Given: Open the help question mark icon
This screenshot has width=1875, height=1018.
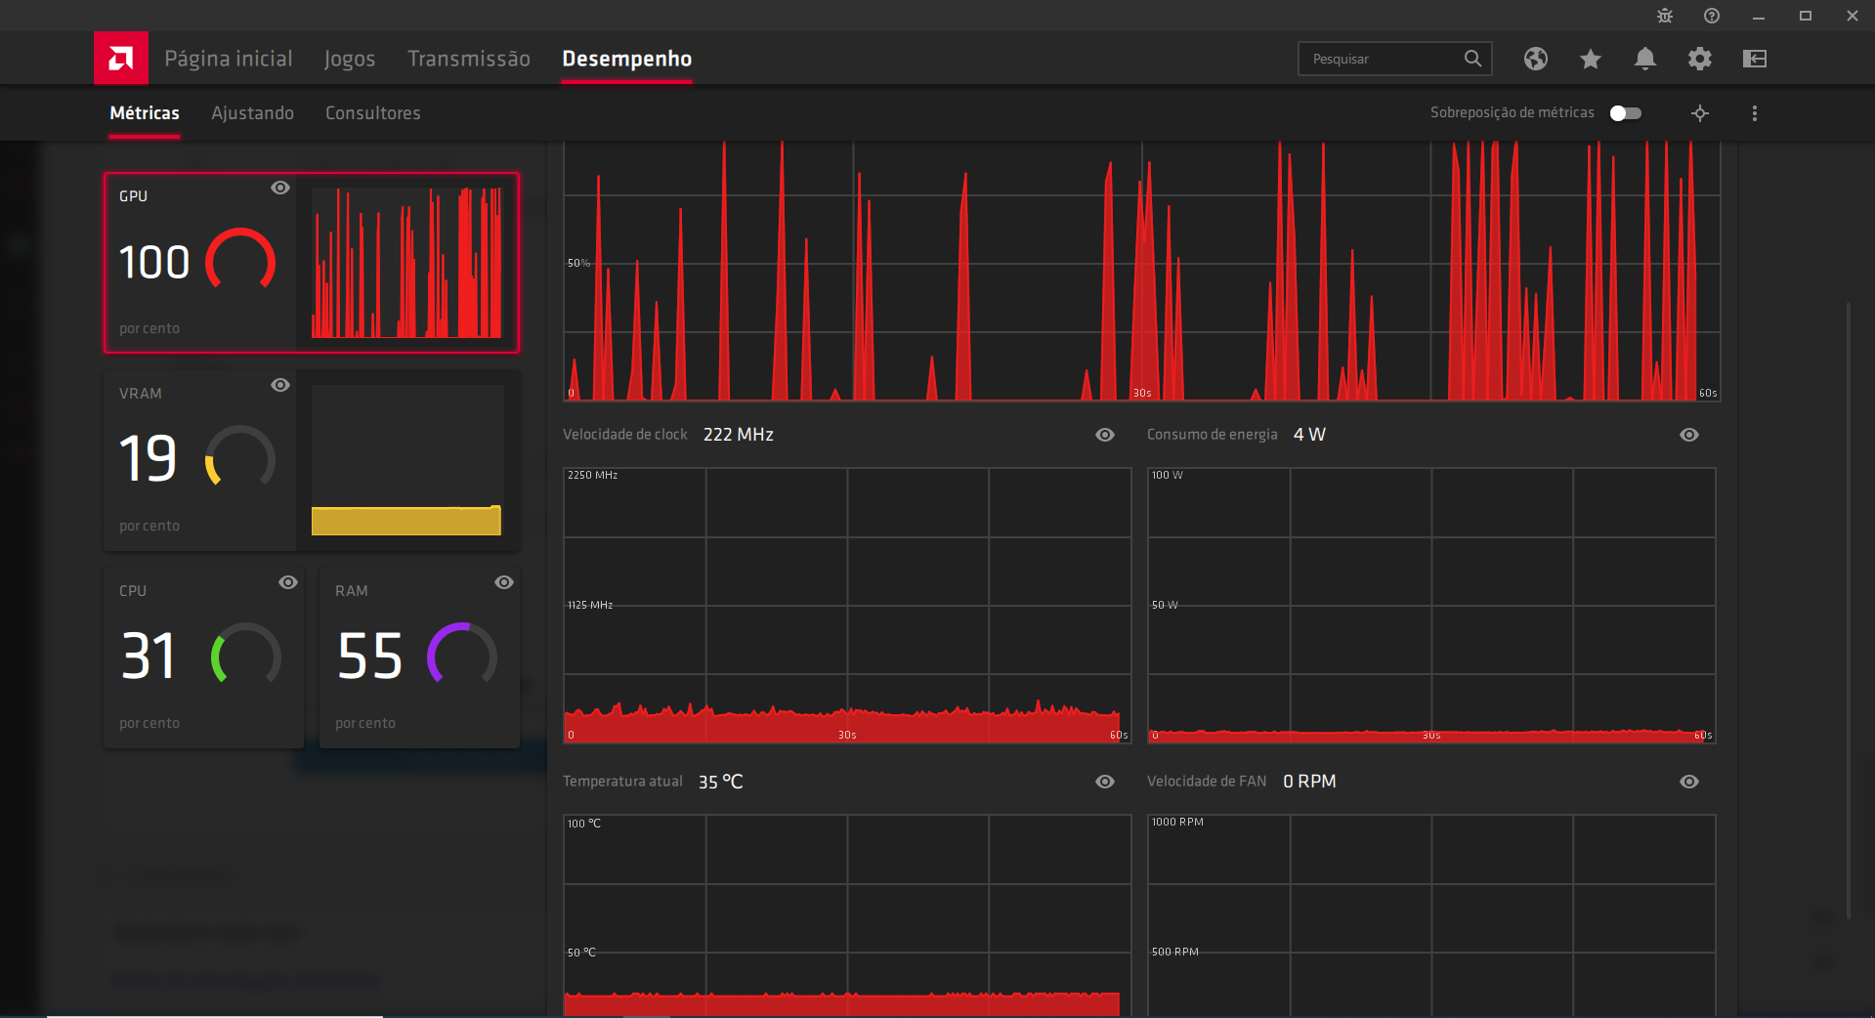Looking at the screenshot, I should pos(1712,16).
